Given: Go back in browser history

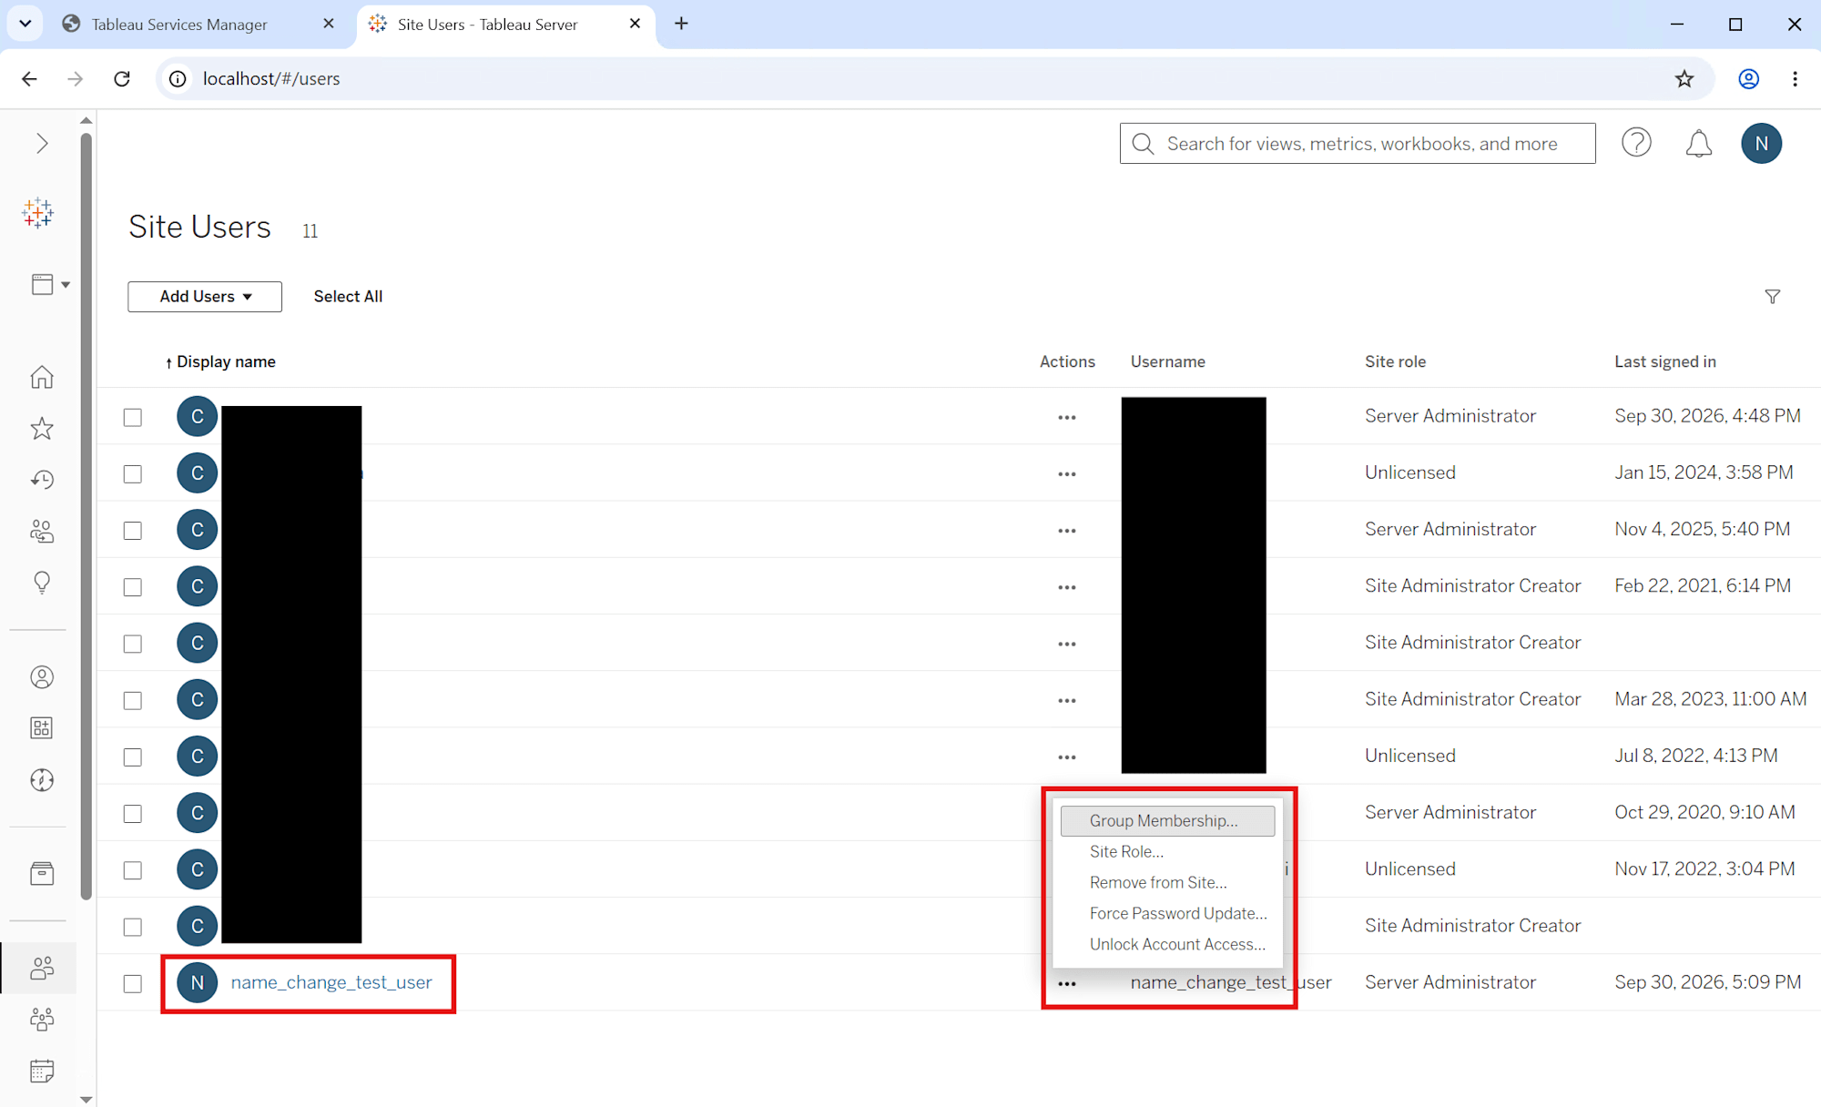Looking at the screenshot, I should (x=29, y=79).
